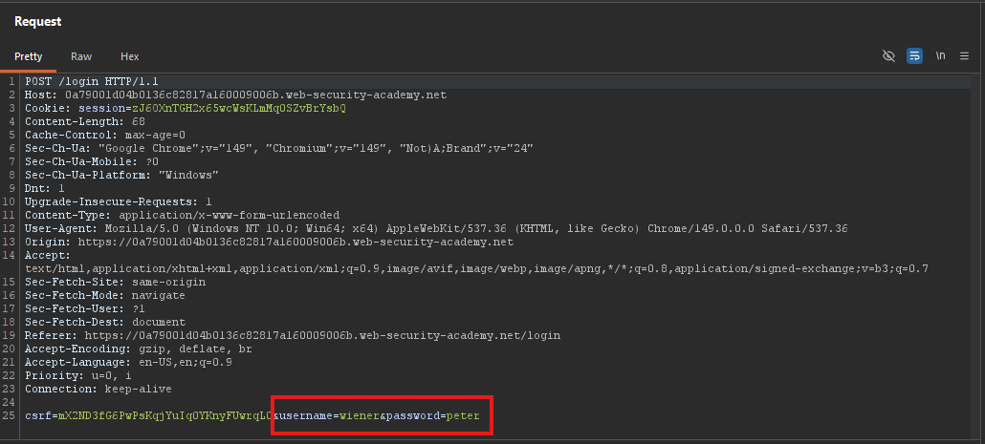The width and height of the screenshot is (985, 444).
Task: Click the Sec-Fetch-User: ?1 line
Action: (85, 308)
